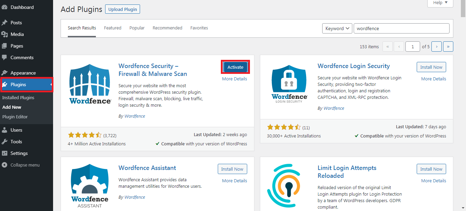Click the Wordfence Login Security star rating

tap(284, 127)
